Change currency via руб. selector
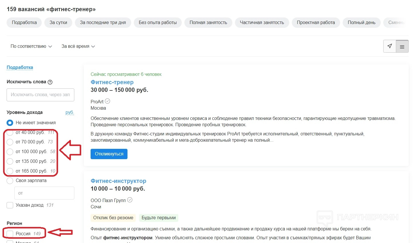Screen dimensions: 413x243 [x=69, y=112]
